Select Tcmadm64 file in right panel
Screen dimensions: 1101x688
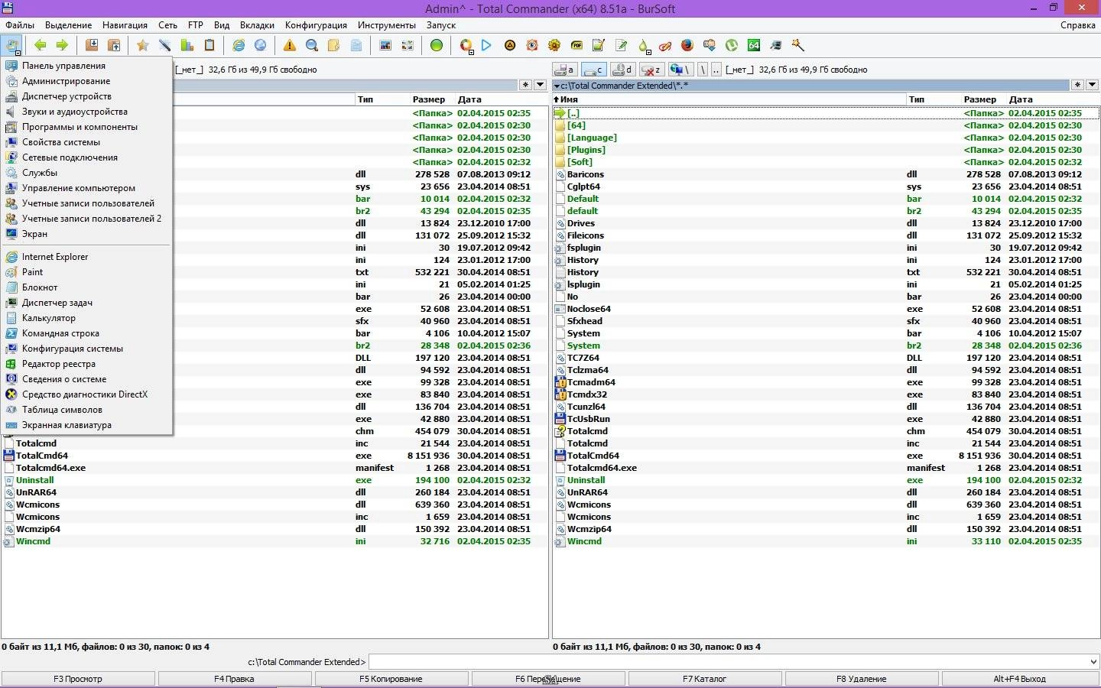(826, 382)
